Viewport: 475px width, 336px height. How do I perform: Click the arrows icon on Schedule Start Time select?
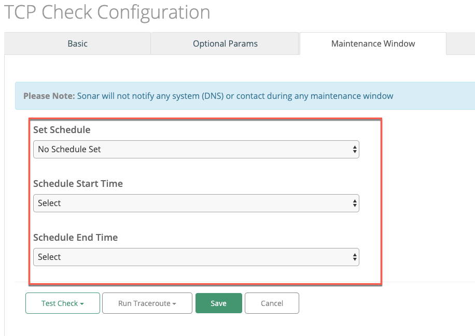355,203
